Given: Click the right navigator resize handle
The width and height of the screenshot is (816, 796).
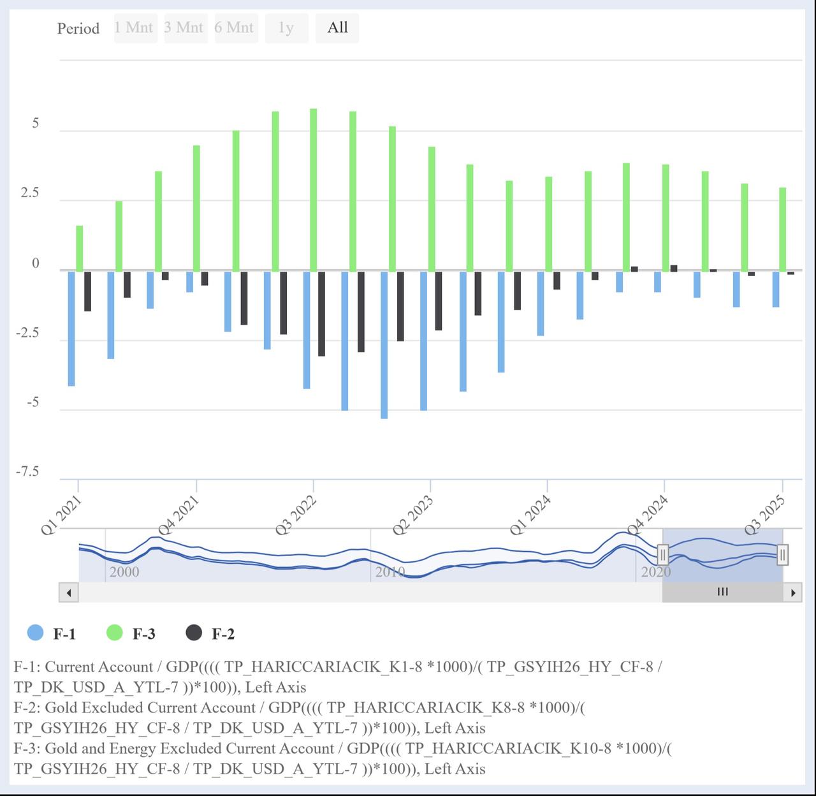Looking at the screenshot, I should click(x=783, y=555).
